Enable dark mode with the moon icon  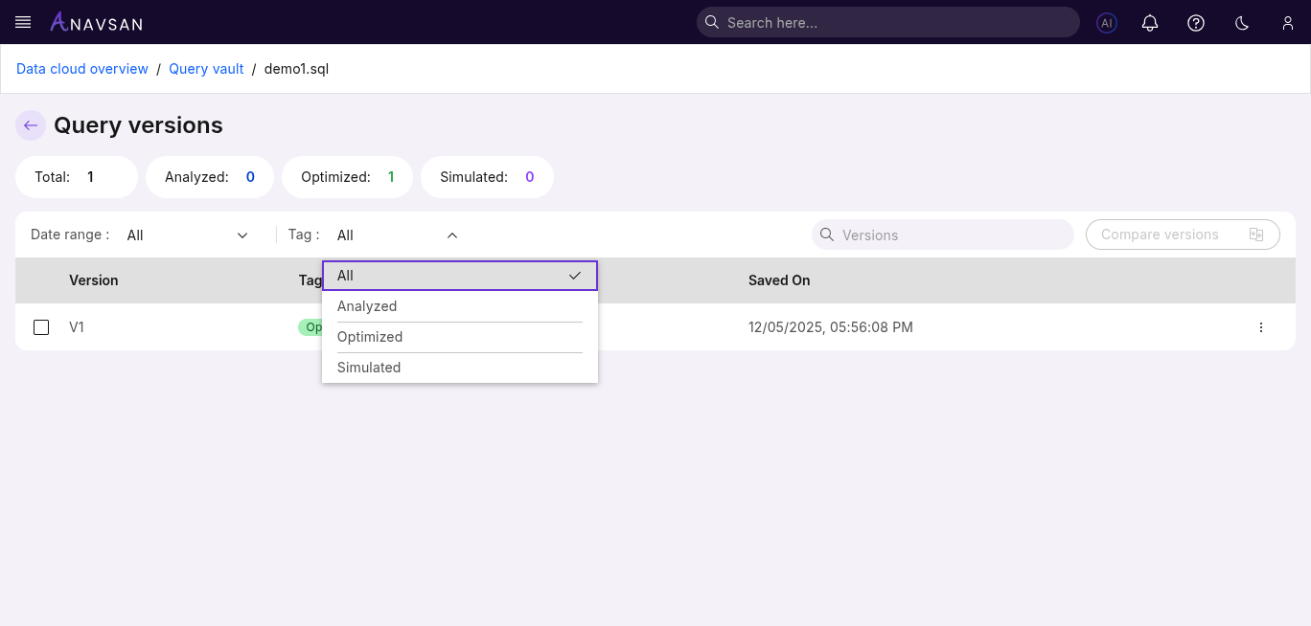point(1242,22)
